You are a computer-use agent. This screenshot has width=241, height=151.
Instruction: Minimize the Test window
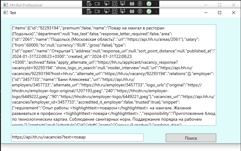(x=206, y=13)
